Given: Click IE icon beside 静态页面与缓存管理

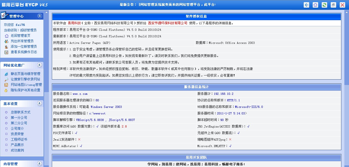Looking at the screenshot, I should 6,74.
